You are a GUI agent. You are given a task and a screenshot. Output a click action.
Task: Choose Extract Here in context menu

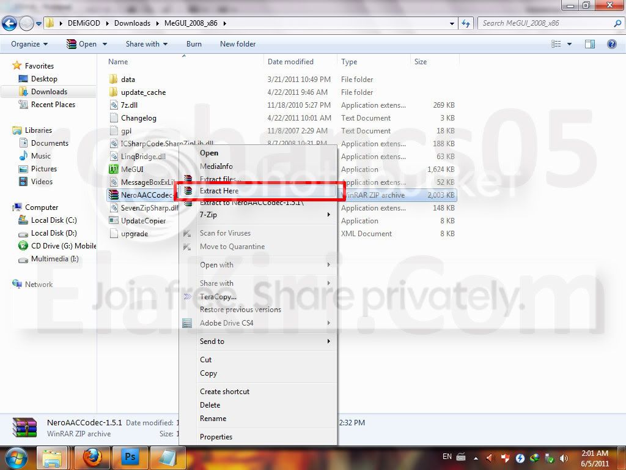coord(258,191)
